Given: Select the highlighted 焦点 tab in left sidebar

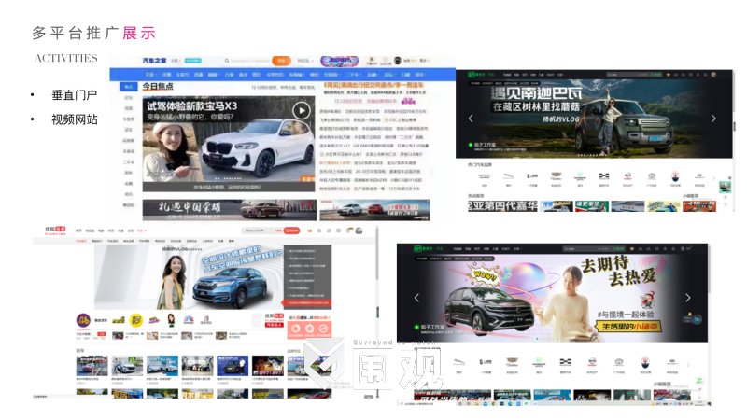Looking at the screenshot, I should [128, 86].
